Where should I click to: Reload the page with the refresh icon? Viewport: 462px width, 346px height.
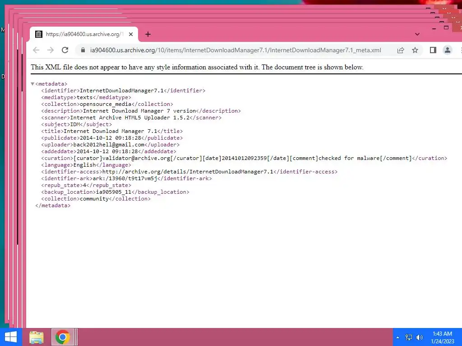(x=65, y=50)
